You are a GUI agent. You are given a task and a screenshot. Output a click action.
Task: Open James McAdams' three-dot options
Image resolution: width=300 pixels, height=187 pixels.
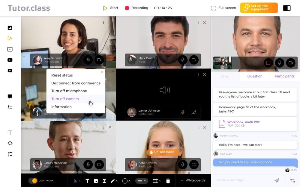pos(103,127)
